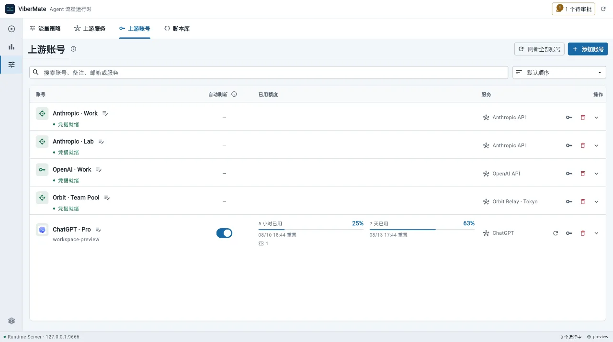Delete the OpenAI · Work account
613x342 pixels.
click(582, 174)
